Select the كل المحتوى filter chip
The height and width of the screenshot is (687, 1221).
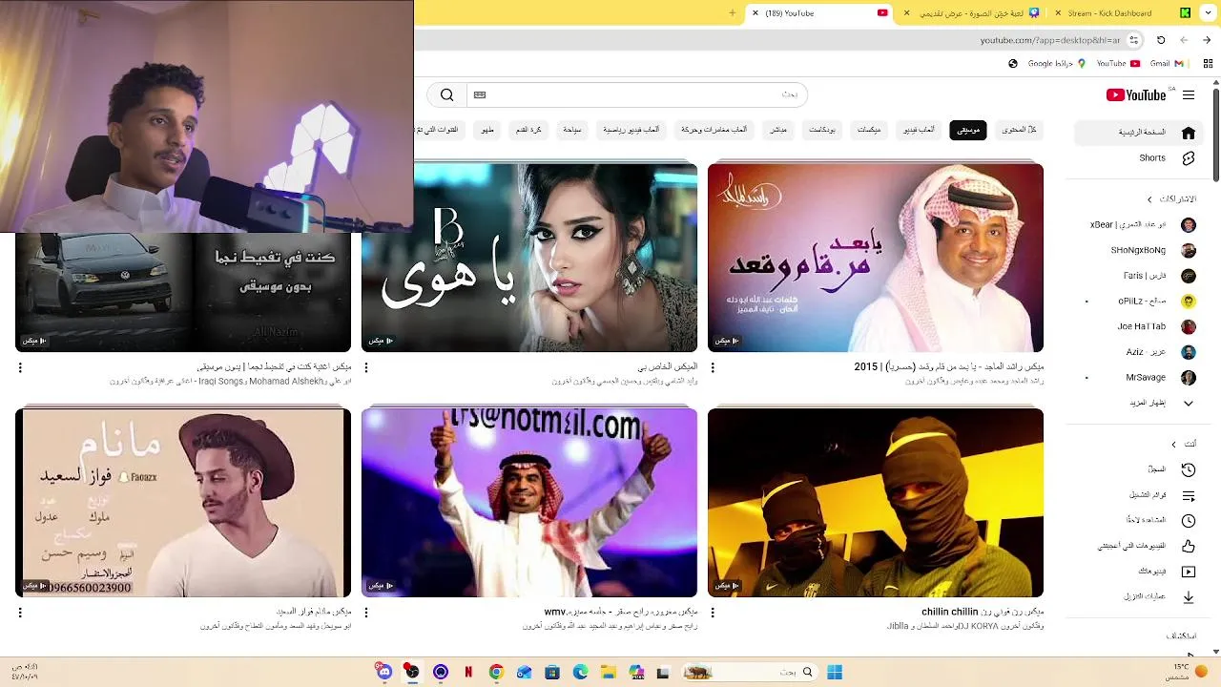[1019, 130]
